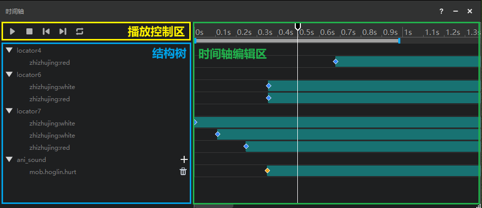Select the mob.hoglin.hurt item
The image size is (482, 208).
tap(53, 172)
